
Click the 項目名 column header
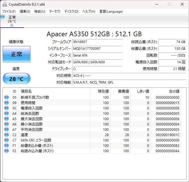[x=54, y=91]
